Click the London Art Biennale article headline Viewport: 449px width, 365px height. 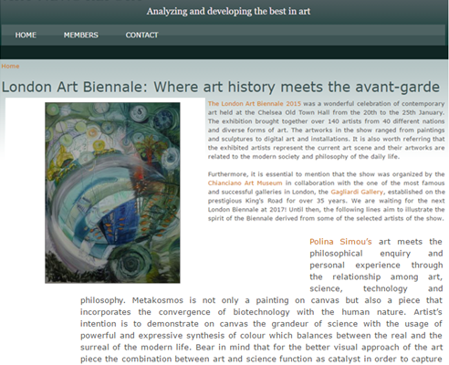pos(221,87)
